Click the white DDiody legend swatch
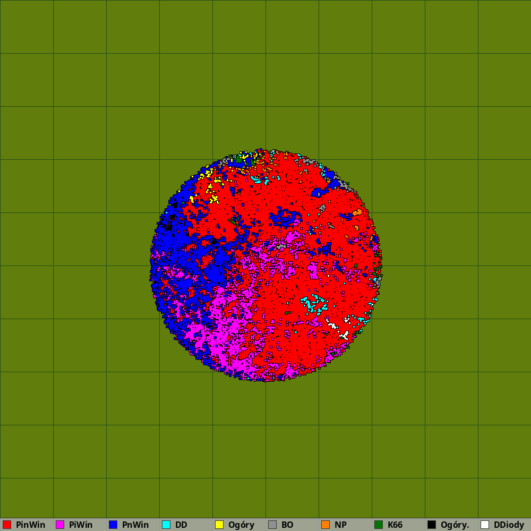The image size is (531, 531). click(x=485, y=525)
